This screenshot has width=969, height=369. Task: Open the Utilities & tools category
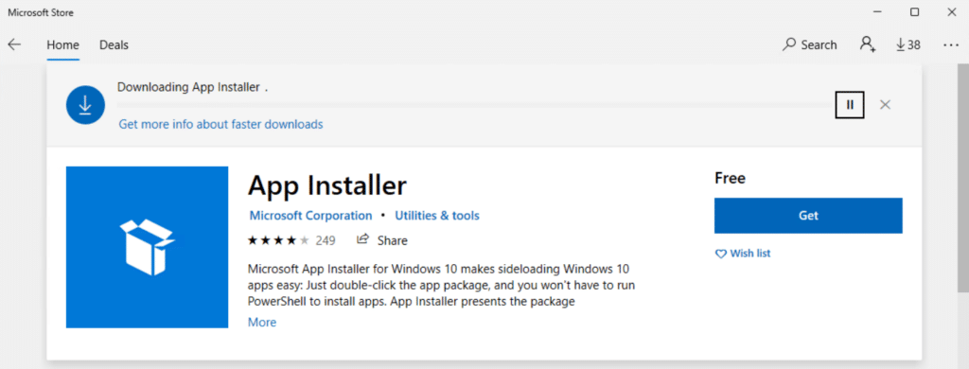click(437, 216)
